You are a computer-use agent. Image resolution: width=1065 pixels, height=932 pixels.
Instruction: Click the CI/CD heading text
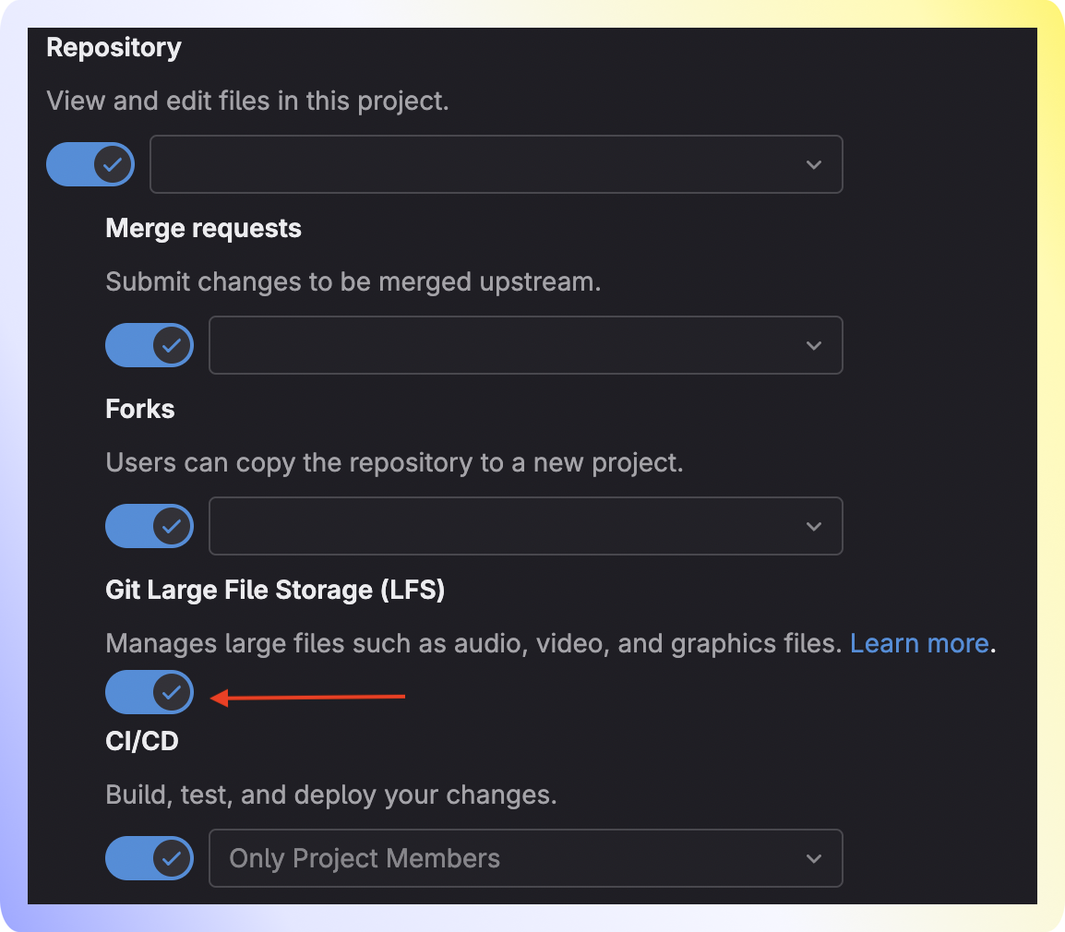pos(142,741)
